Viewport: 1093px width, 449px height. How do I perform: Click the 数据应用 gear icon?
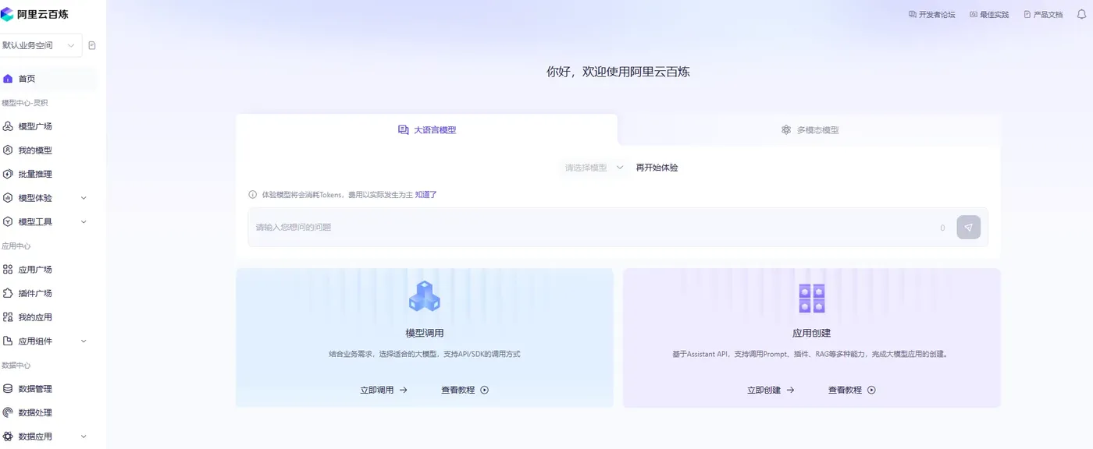point(8,437)
